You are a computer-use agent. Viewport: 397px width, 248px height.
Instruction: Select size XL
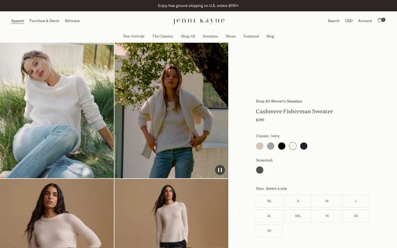269,216
